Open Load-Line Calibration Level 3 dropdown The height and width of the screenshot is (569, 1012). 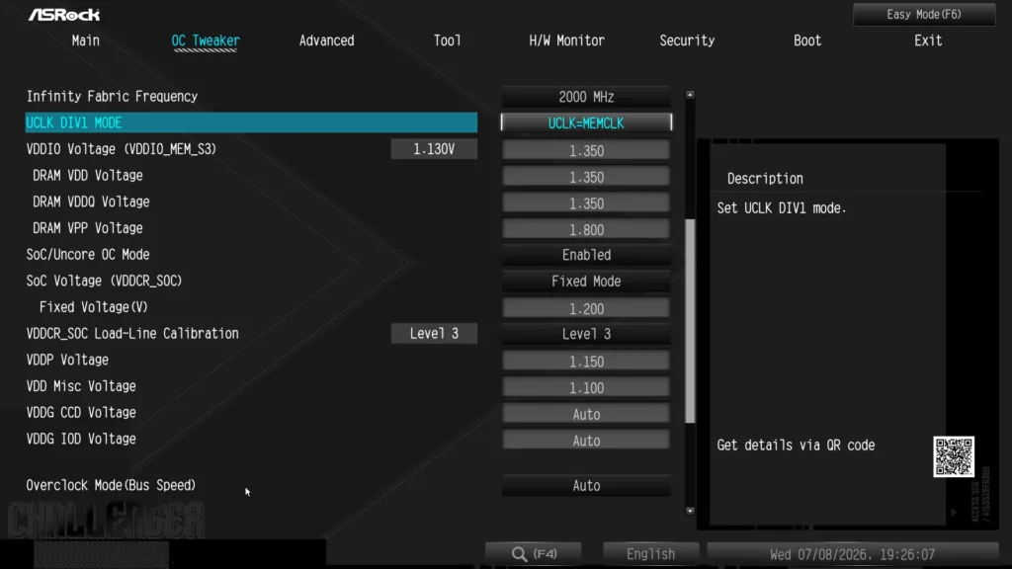tap(586, 334)
